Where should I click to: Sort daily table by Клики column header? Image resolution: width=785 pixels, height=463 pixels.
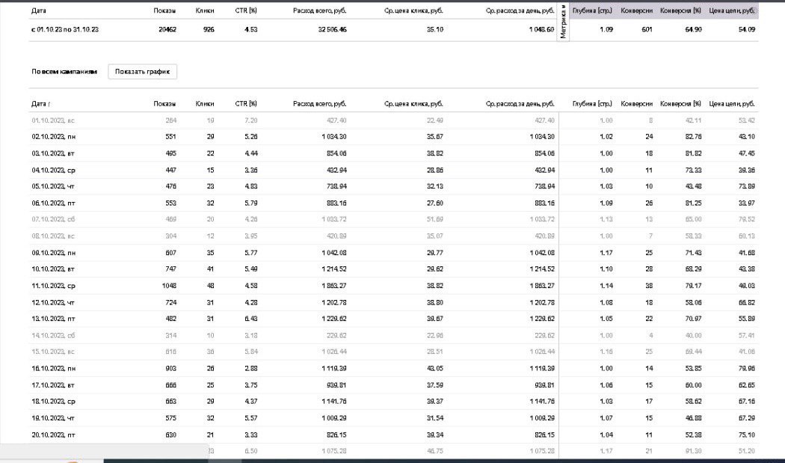coord(205,104)
